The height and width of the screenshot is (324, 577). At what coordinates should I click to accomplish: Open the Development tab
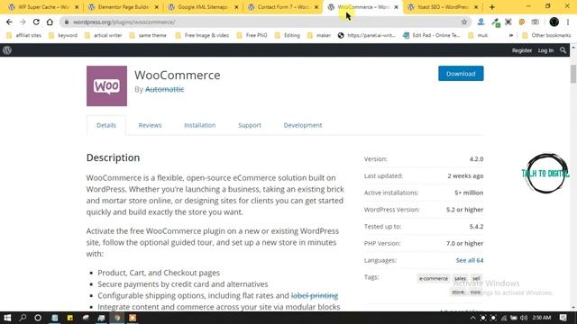[303, 125]
